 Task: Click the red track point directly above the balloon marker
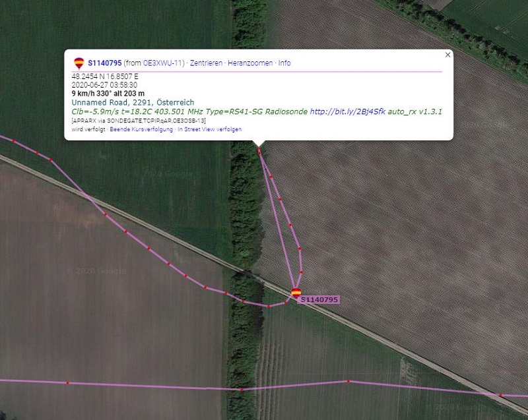pos(301,272)
